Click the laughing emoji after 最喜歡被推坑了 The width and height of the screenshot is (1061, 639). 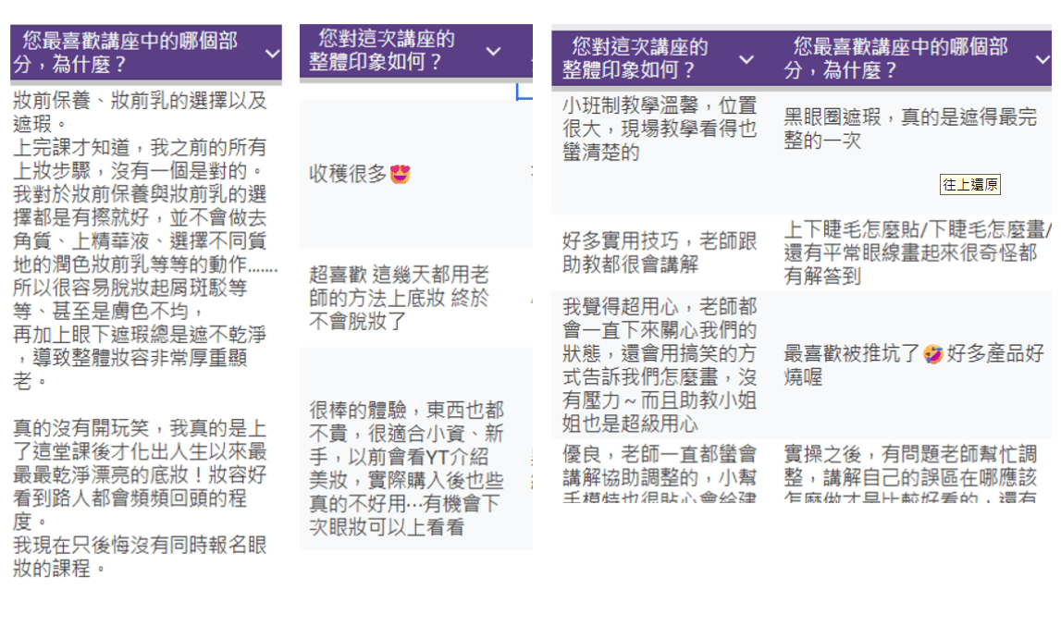pos(933,353)
